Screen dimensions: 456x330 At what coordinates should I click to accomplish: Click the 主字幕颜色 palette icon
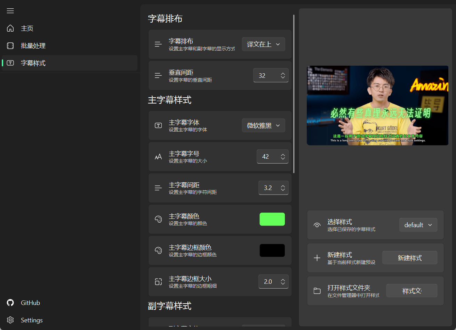[158, 219]
